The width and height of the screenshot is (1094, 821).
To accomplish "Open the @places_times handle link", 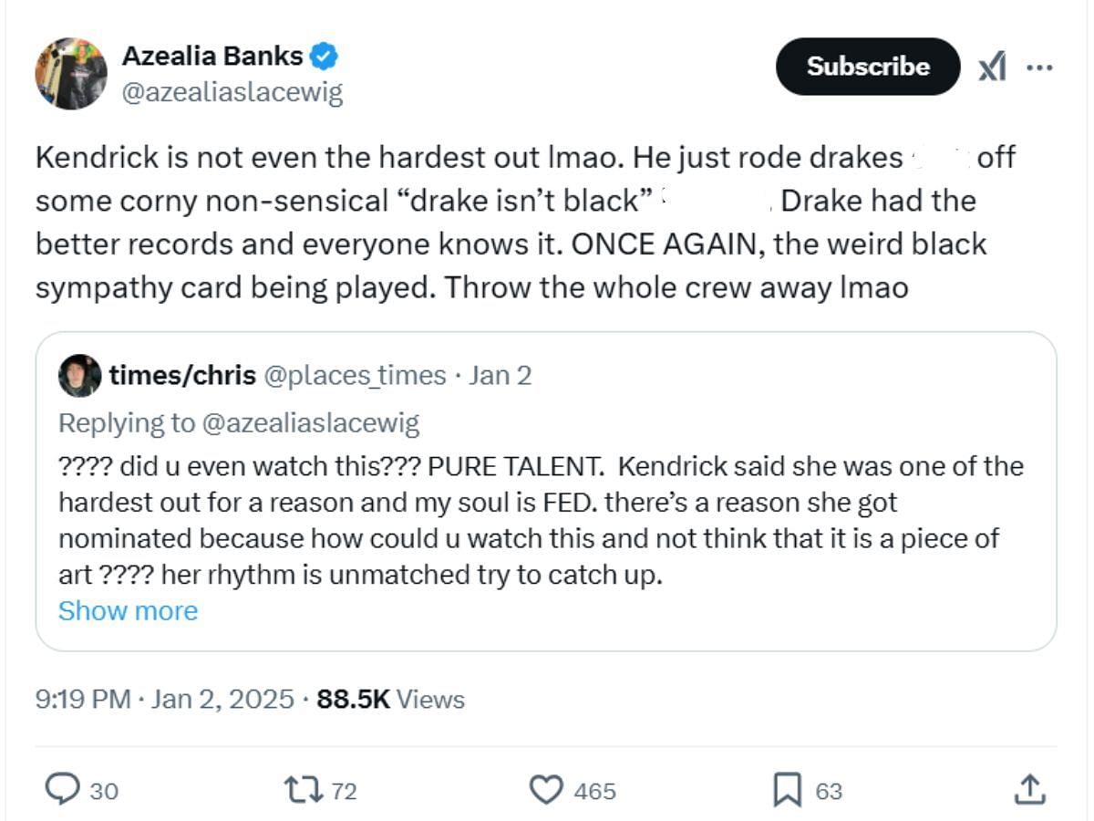I will click(x=355, y=375).
